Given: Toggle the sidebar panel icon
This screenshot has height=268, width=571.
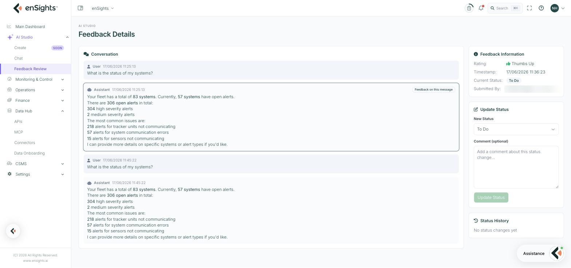Looking at the screenshot, I should pyautogui.click(x=80, y=8).
